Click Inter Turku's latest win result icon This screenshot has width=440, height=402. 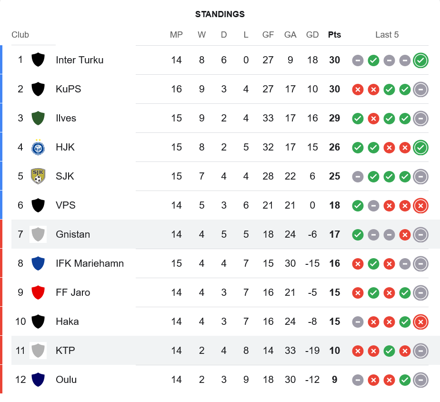coord(420,60)
